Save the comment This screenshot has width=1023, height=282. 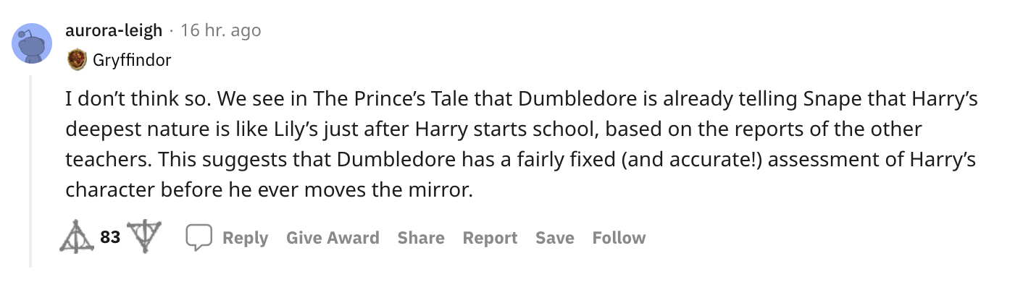(x=555, y=238)
